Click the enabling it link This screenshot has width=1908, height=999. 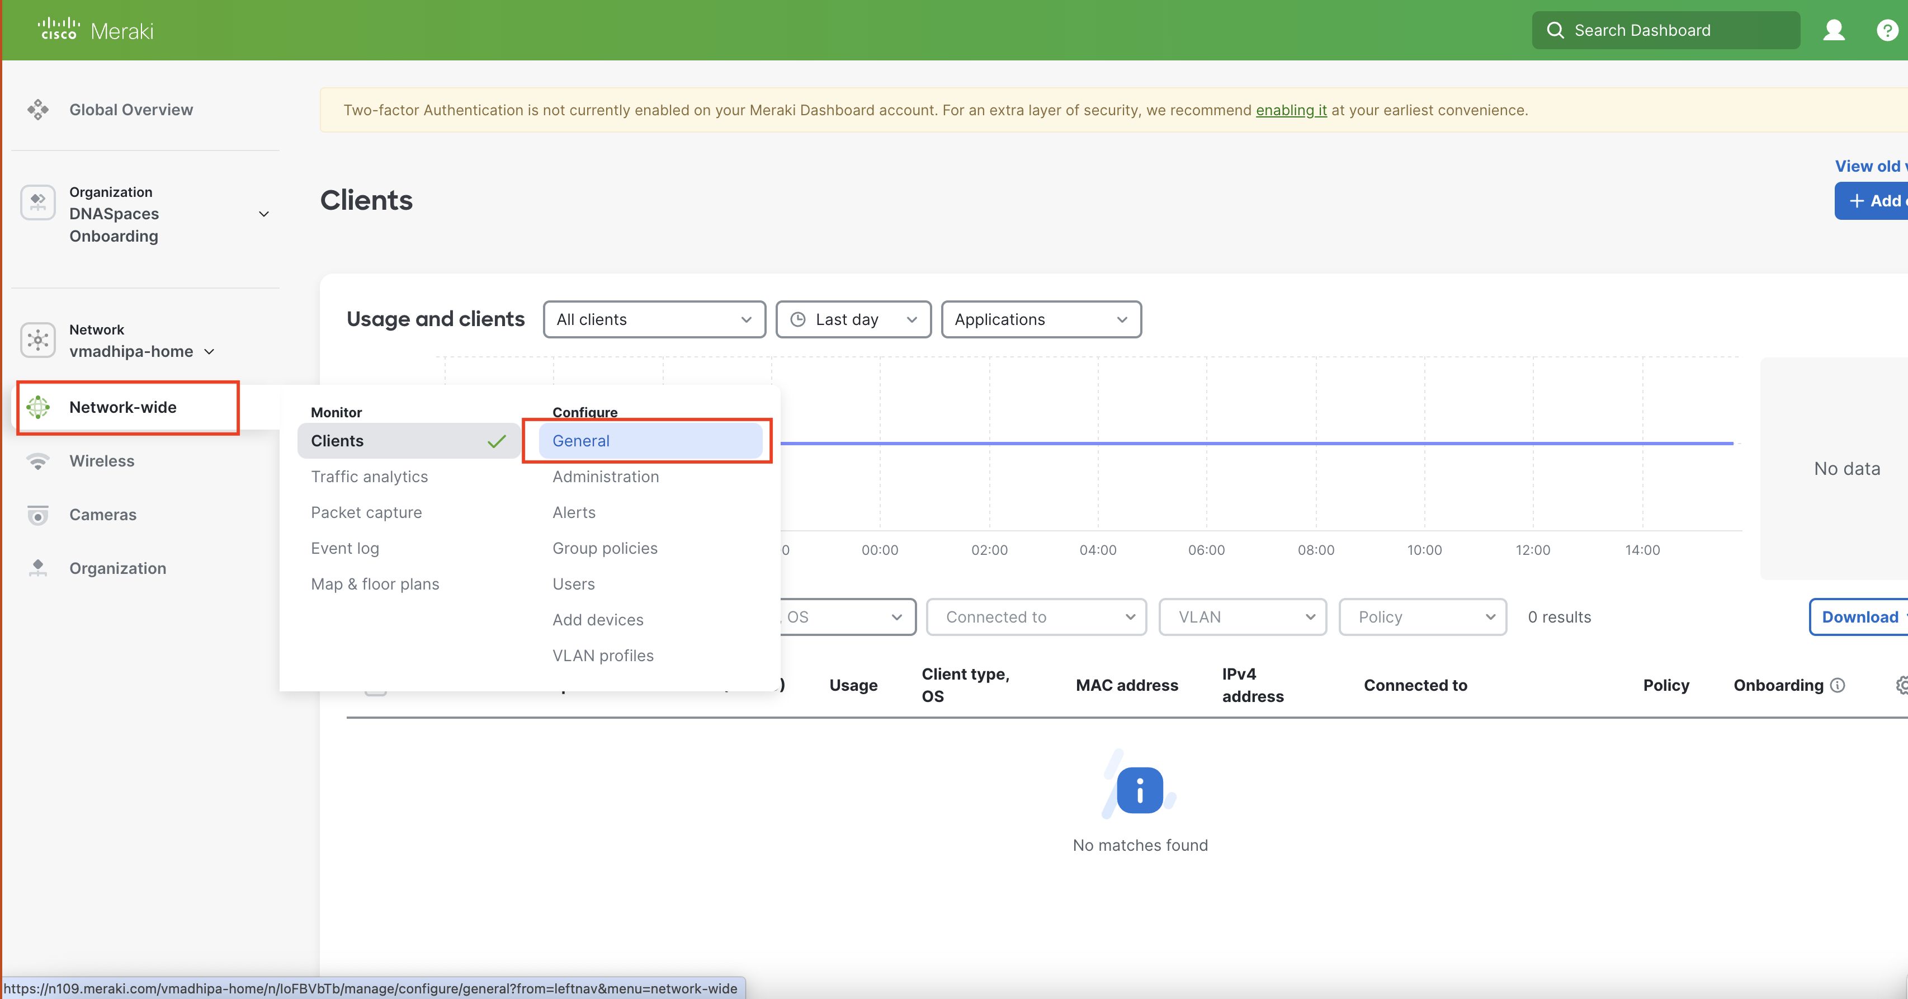tap(1291, 110)
